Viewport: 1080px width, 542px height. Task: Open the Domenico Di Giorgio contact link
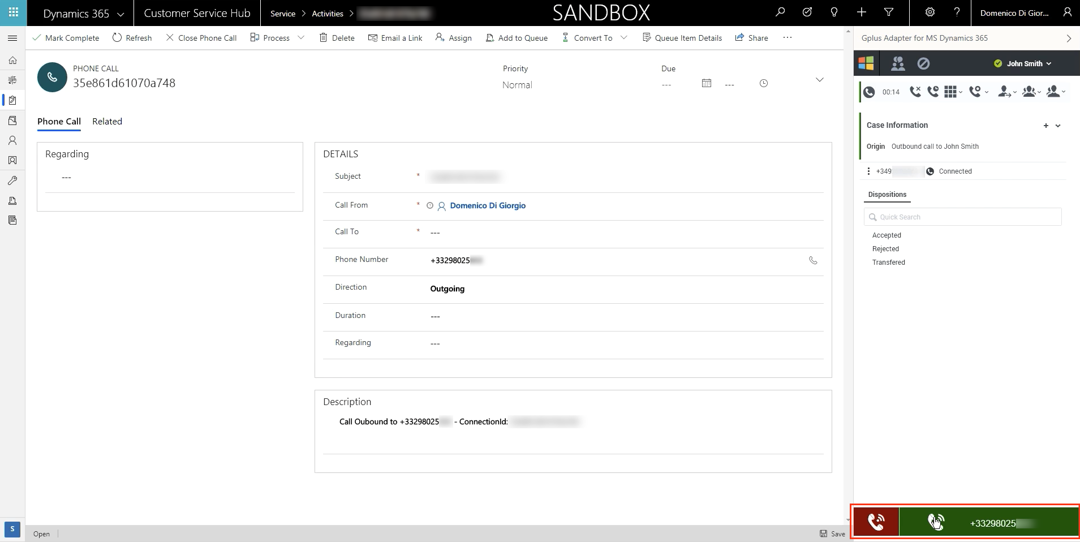coord(488,206)
